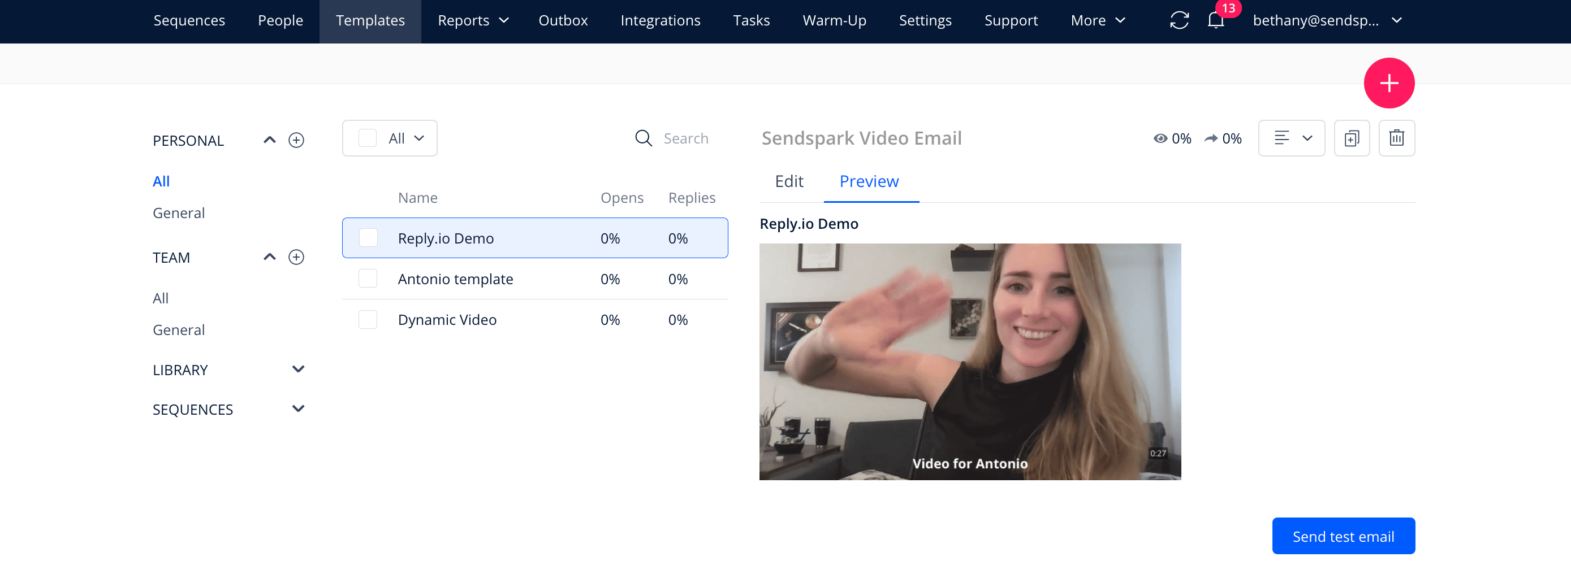Open the More navigation menu

tap(1098, 21)
